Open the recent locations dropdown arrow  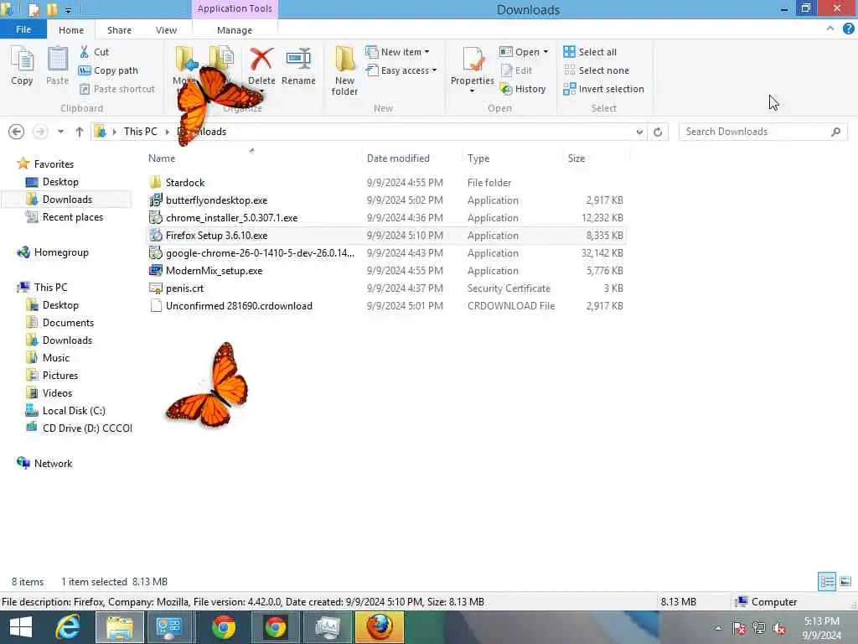(x=60, y=132)
